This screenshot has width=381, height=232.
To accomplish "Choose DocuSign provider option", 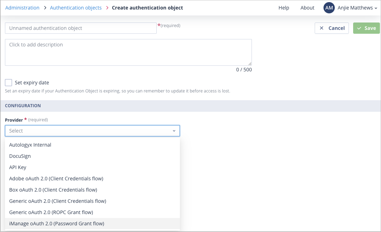I will 92,156.
